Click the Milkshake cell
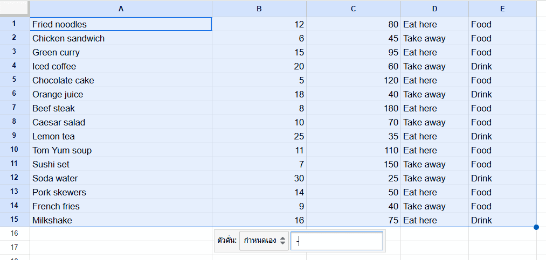Viewport: 546px width, 260px height. pyautogui.click(x=121, y=220)
